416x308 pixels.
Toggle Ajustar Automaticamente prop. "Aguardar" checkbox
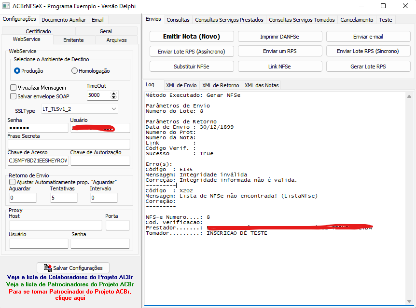(12, 182)
